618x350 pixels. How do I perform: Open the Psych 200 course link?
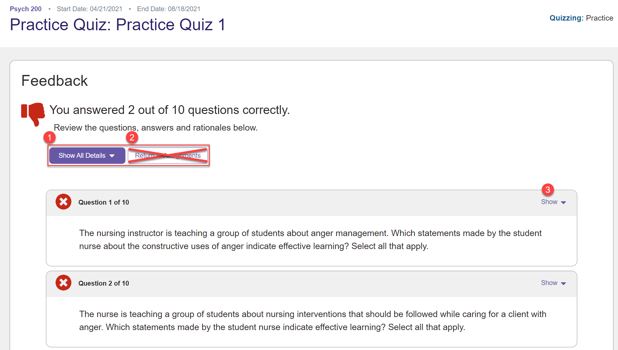26,9
